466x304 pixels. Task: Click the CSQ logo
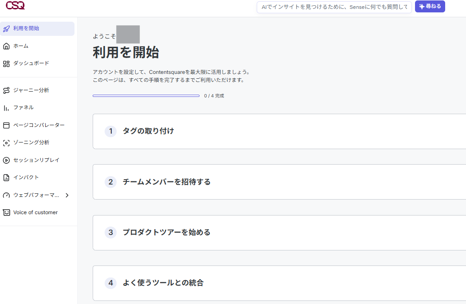pos(15,5)
